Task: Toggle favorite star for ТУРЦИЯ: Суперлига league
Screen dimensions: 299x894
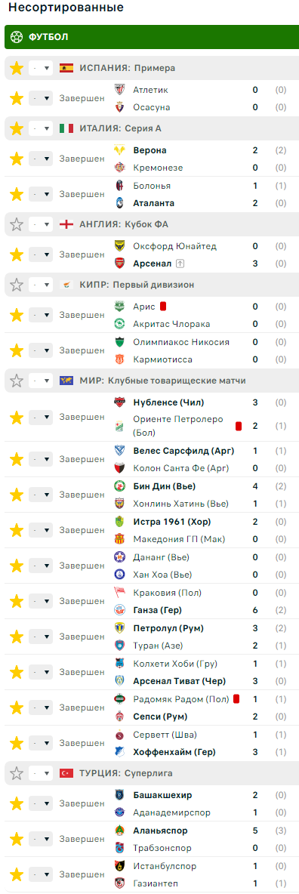Action: (x=17, y=773)
